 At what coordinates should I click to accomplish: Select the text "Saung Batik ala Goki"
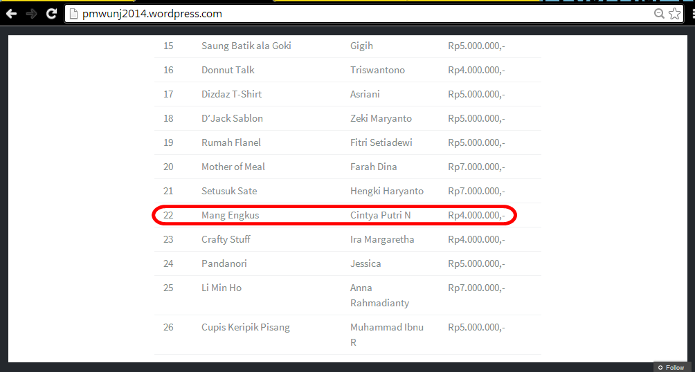(x=246, y=46)
